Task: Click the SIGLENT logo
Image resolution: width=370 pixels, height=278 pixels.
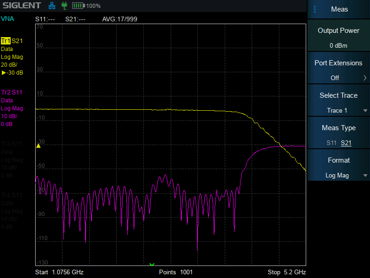Action: (x=22, y=6)
